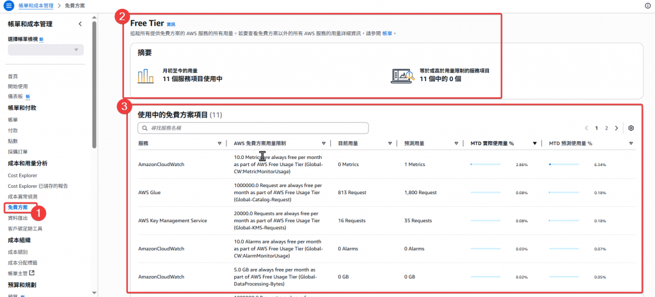
Task: Open the 選擇帳單檢視 dropdown
Action: pyautogui.click(x=45, y=50)
